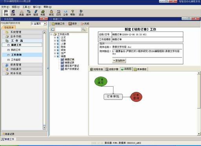Collapse the 工作流分类 tree root
The width and height of the screenshot is (201, 146).
(x=51, y=34)
